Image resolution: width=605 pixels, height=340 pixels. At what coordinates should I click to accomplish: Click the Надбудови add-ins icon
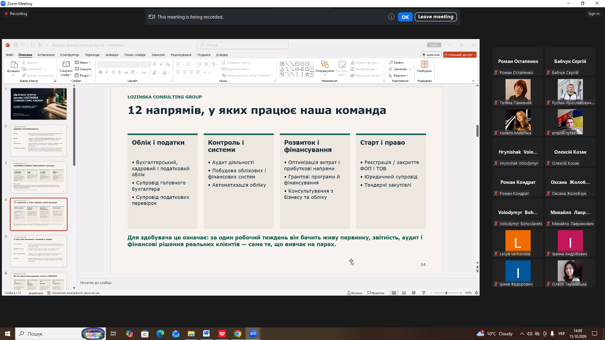[424, 64]
